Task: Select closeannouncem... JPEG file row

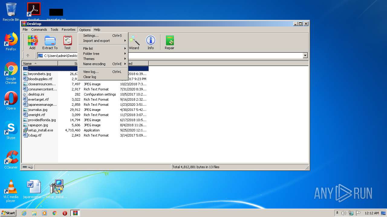Action: coord(85,84)
